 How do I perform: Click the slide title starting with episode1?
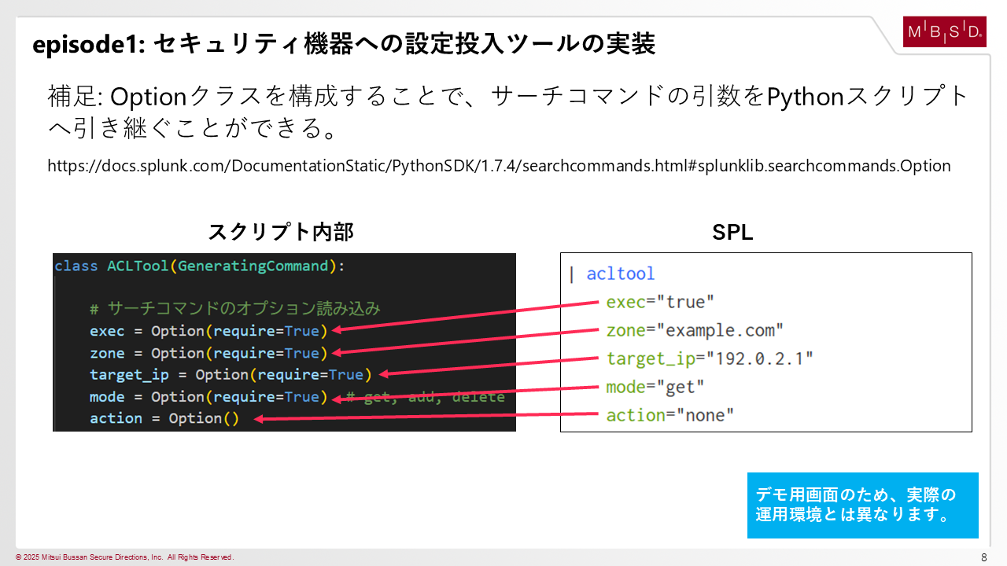pyautogui.click(x=344, y=45)
